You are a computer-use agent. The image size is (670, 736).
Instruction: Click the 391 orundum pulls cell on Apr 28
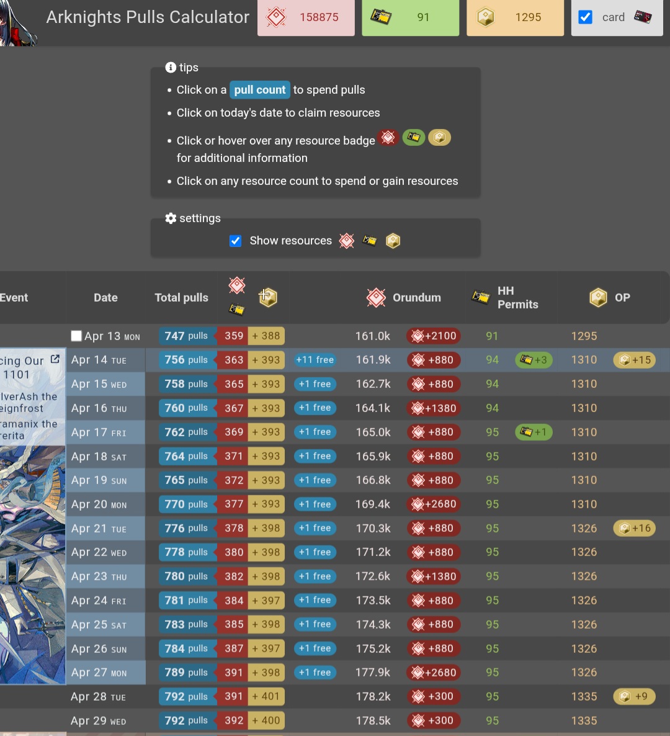point(233,696)
